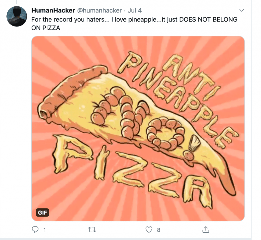Open the HumanHacker profile avatar

(x=17, y=16)
